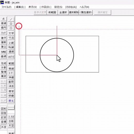Click the 選択確定 confirm selection button

point(103,12)
